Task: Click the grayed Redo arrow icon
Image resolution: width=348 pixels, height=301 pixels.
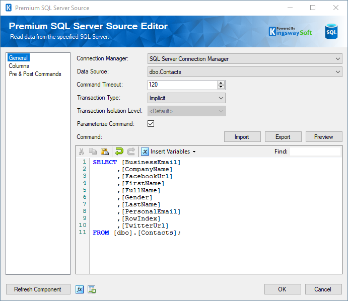Action: (131, 152)
